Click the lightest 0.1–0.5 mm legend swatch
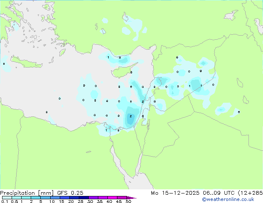The width and height of the screenshot is (263, 203). tap(7, 198)
